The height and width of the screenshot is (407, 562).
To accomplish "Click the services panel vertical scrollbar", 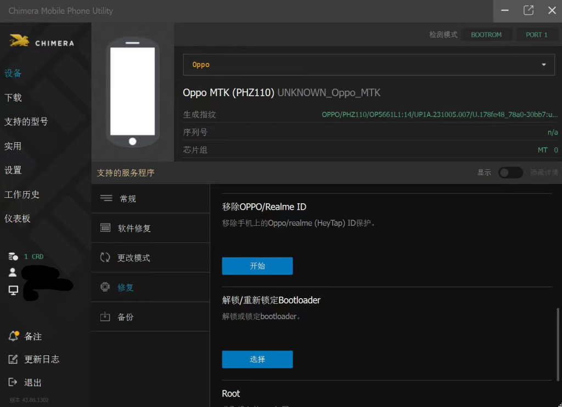I will (x=558, y=344).
